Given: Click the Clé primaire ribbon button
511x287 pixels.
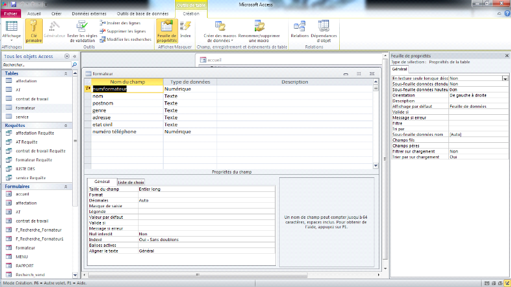Looking at the screenshot, I should point(33,30).
